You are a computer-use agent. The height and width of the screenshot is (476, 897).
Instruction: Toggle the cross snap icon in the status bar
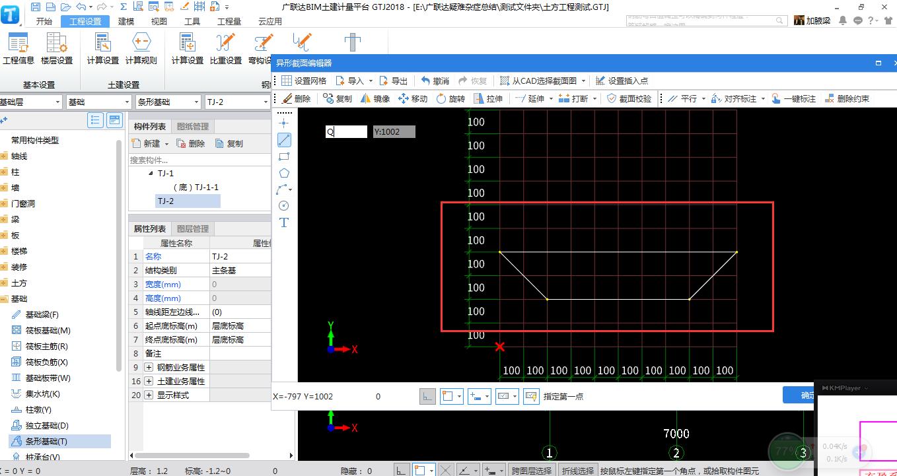[x=446, y=470]
